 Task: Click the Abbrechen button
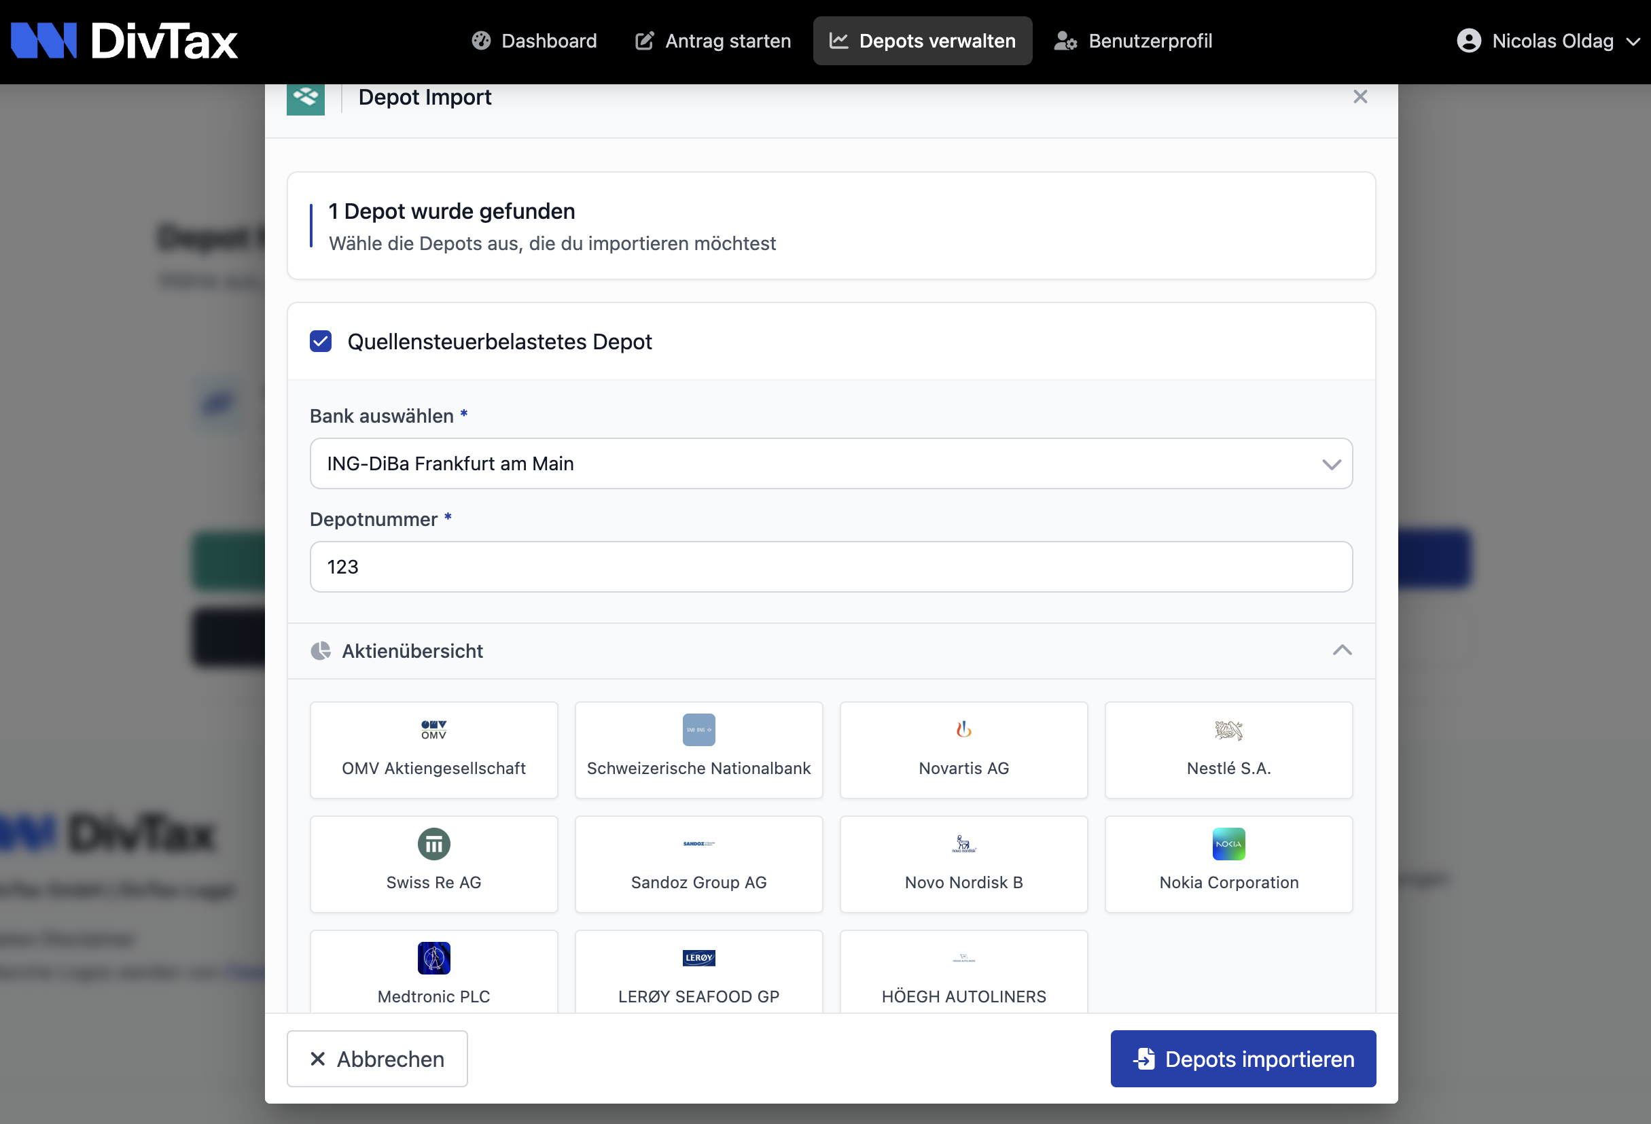(377, 1059)
